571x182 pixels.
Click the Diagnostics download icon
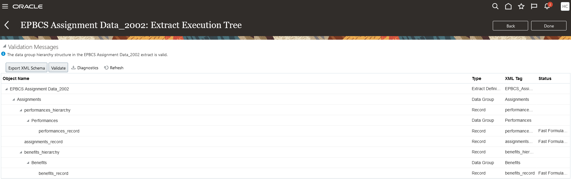pos(73,67)
